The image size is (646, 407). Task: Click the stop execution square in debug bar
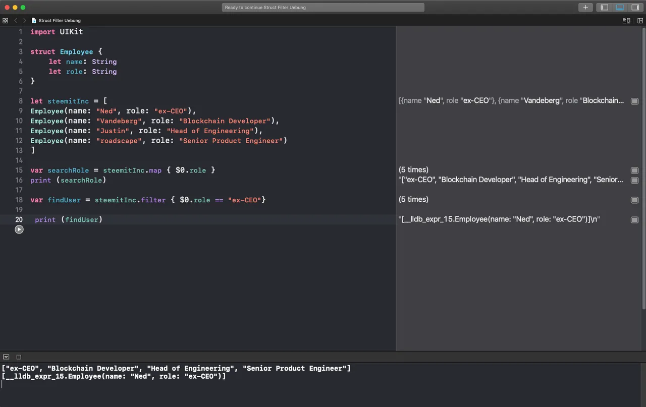pos(19,357)
